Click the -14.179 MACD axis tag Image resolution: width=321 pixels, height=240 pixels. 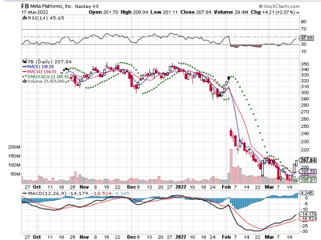[x=308, y=214]
